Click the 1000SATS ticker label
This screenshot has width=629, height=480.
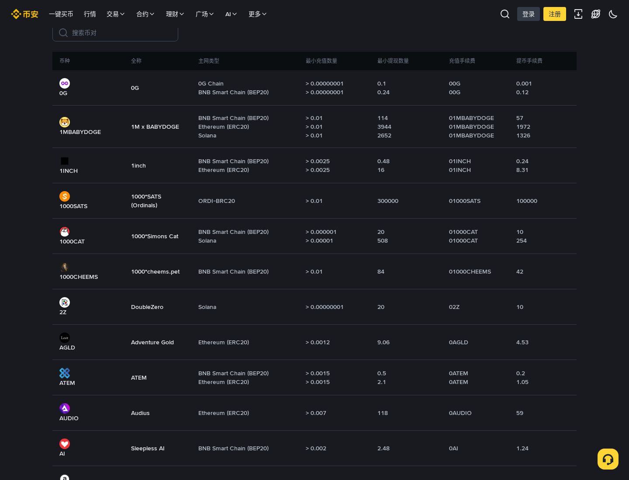pos(73,206)
